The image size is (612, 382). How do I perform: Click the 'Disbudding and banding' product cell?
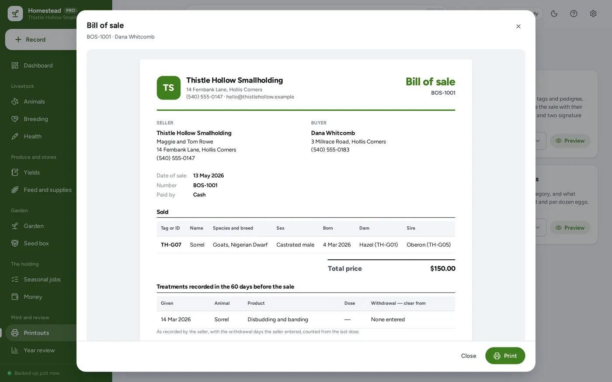point(278,320)
